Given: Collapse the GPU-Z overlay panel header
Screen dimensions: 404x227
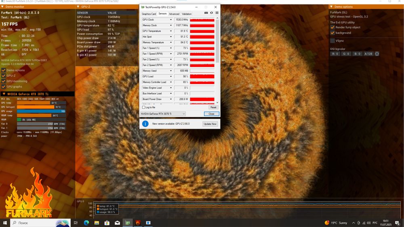Looking at the screenshot, I should (x=78, y=7).
